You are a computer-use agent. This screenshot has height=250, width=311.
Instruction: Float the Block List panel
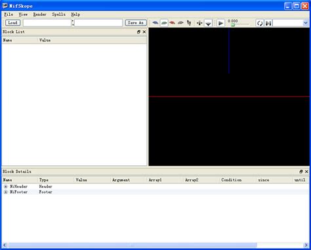pyautogui.click(x=138, y=32)
